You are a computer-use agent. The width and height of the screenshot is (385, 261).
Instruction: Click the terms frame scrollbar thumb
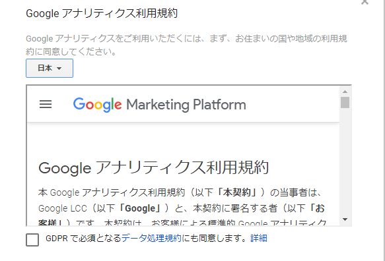(345, 102)
